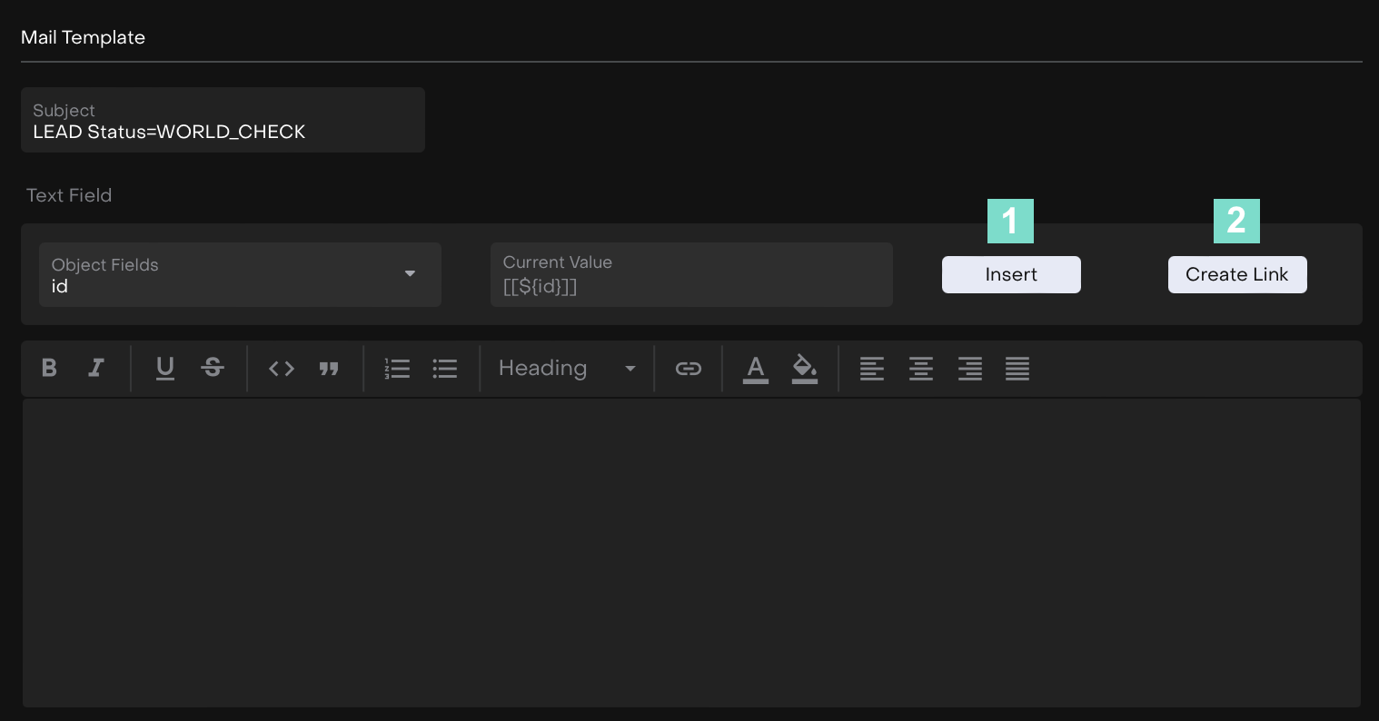The width and height of the screenshot is (1379, 721).
Task: Click the Insert button
Action: pyautogui.click(x=1011, y=274)
